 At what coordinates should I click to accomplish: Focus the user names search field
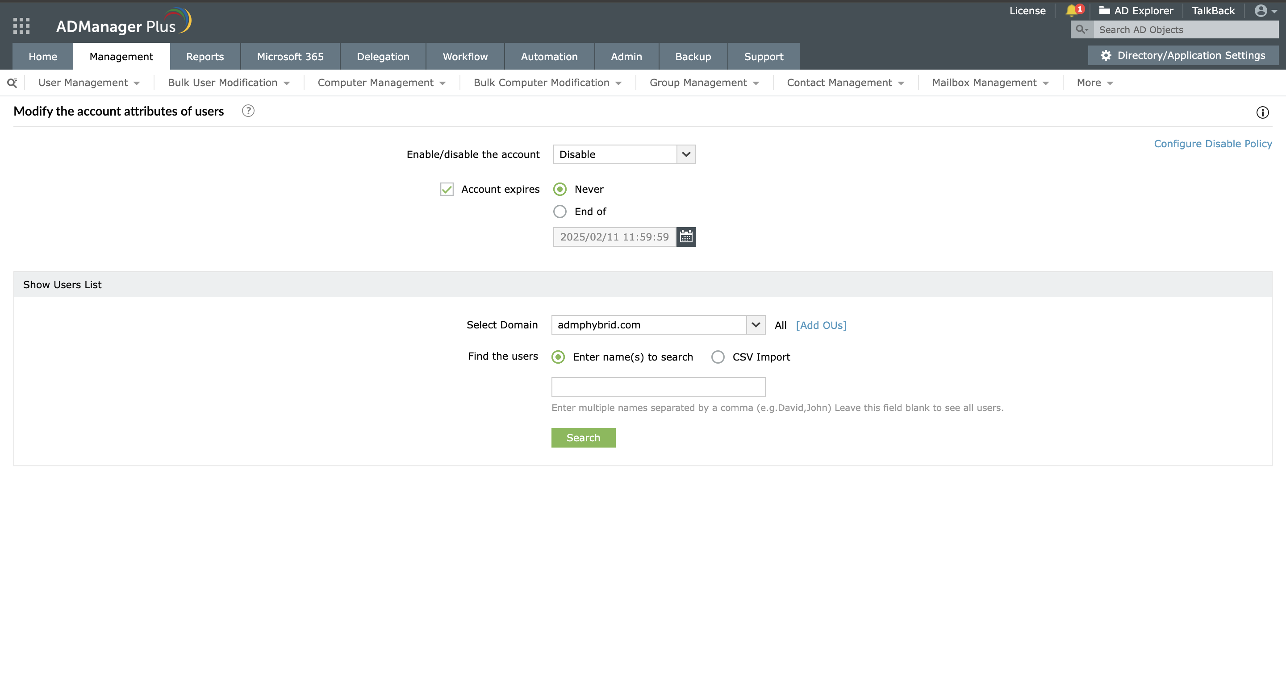[658, 387]
